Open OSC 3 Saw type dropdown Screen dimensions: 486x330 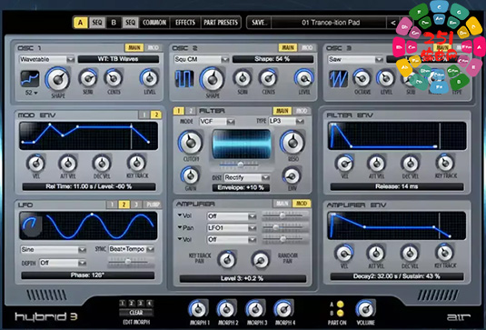tap(355, 59)
